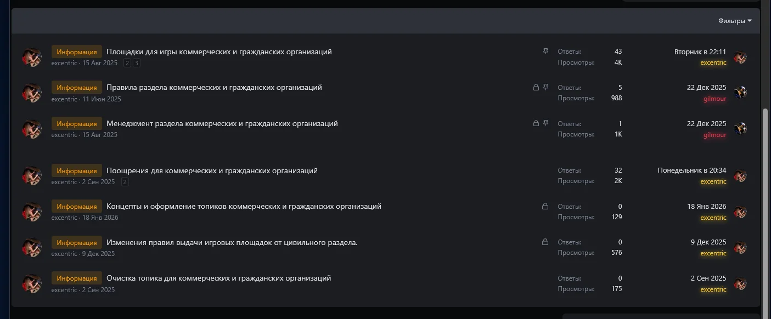This screenshot has height=319, width=771.
Task: Open thread 'Площадки для игры коммерческих организаций'
Action: tap(220, 51)
